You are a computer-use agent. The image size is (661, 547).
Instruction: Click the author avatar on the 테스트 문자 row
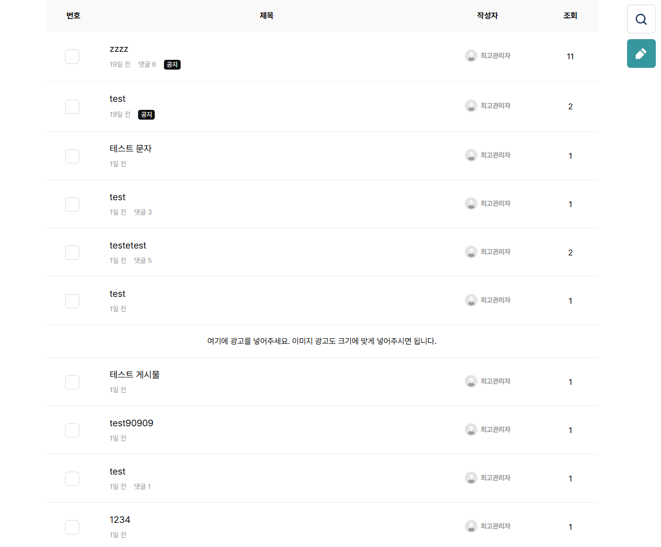471,155
